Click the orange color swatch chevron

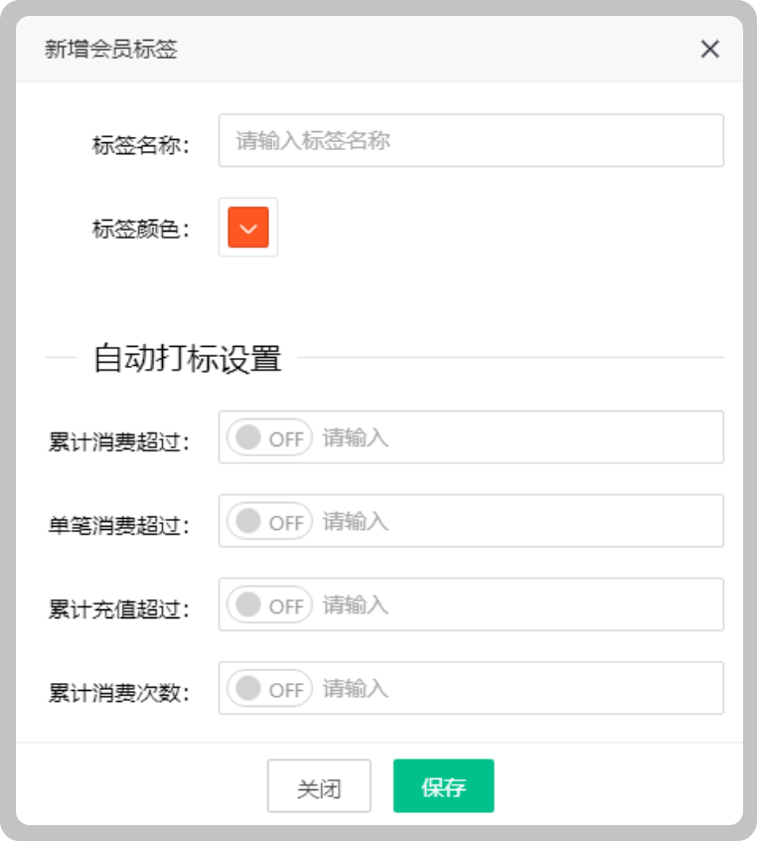(248, 228)
